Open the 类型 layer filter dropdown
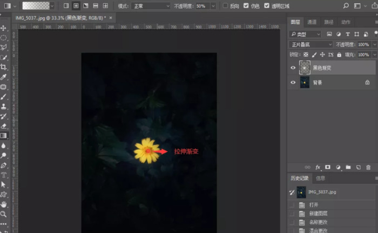This screenshot has width=378, height=233. [305, 34]
